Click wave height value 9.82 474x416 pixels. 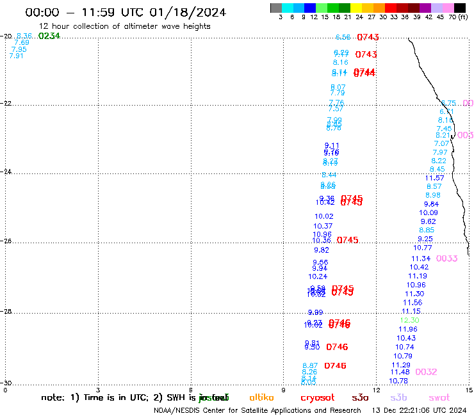point(322,250)
